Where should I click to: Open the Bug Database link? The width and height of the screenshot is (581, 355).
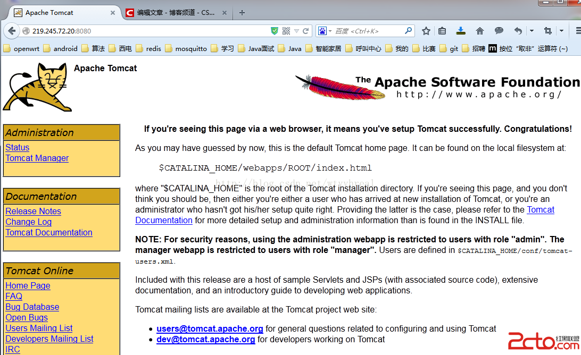pos(32,307)
